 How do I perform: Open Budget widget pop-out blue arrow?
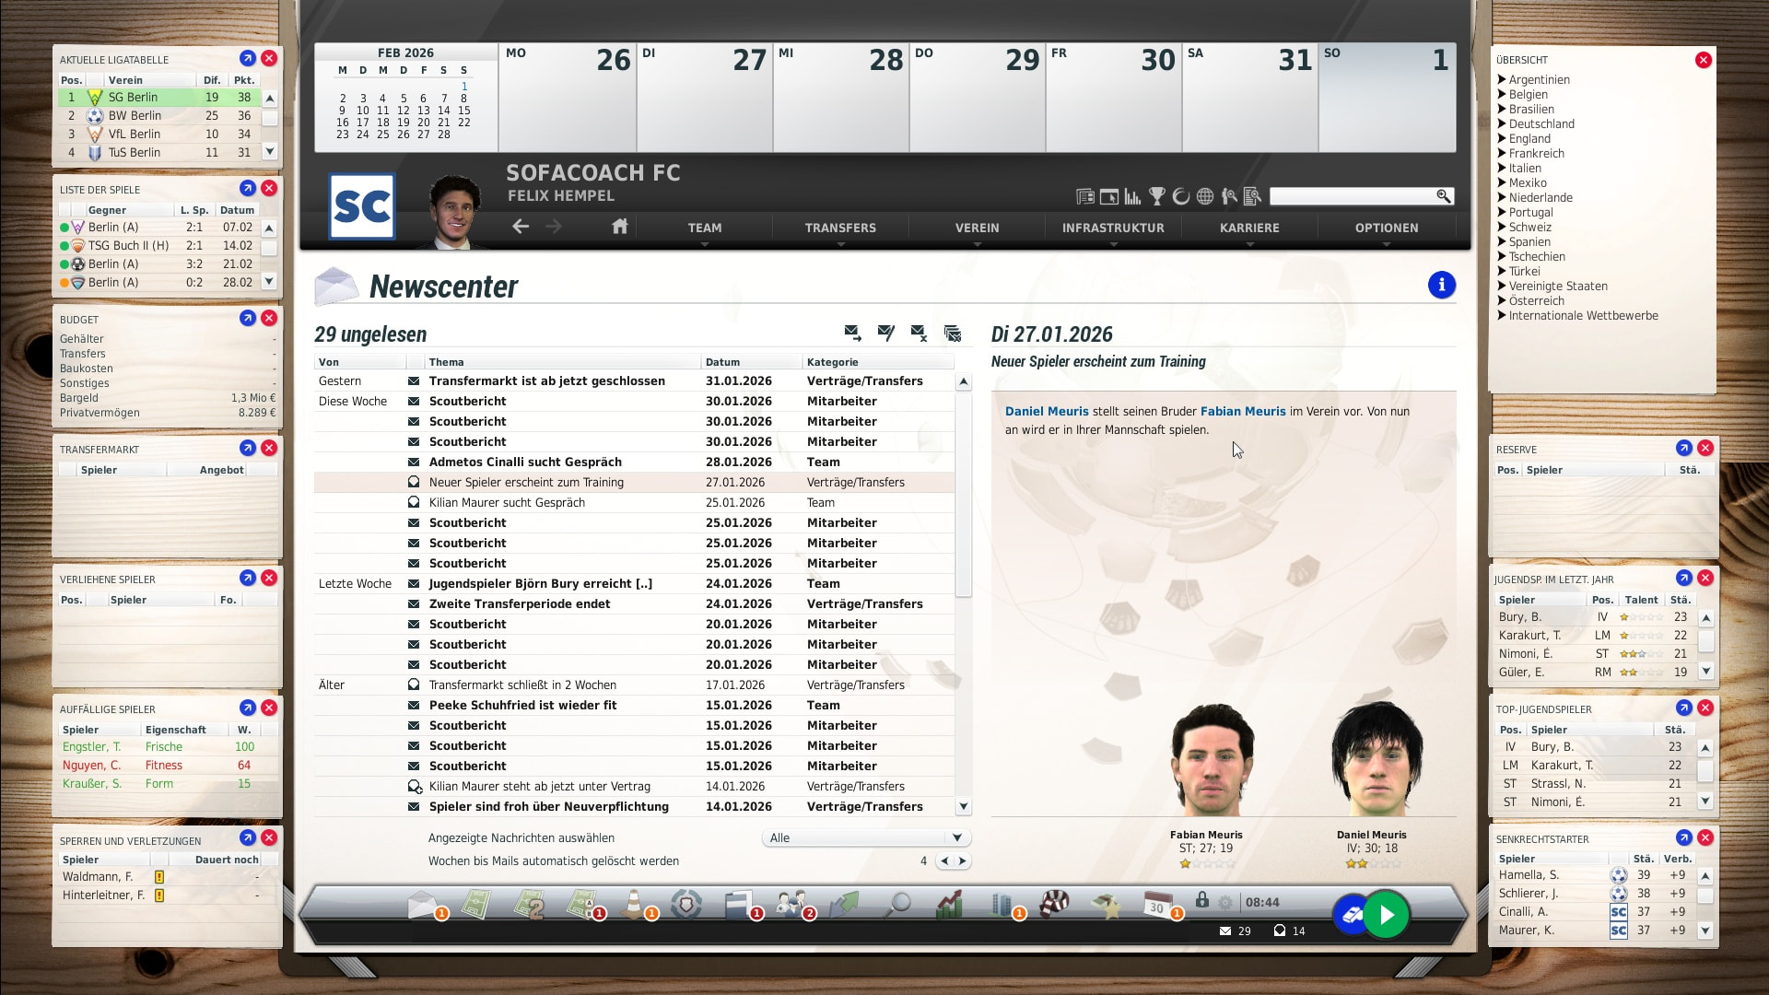(247, 318)
